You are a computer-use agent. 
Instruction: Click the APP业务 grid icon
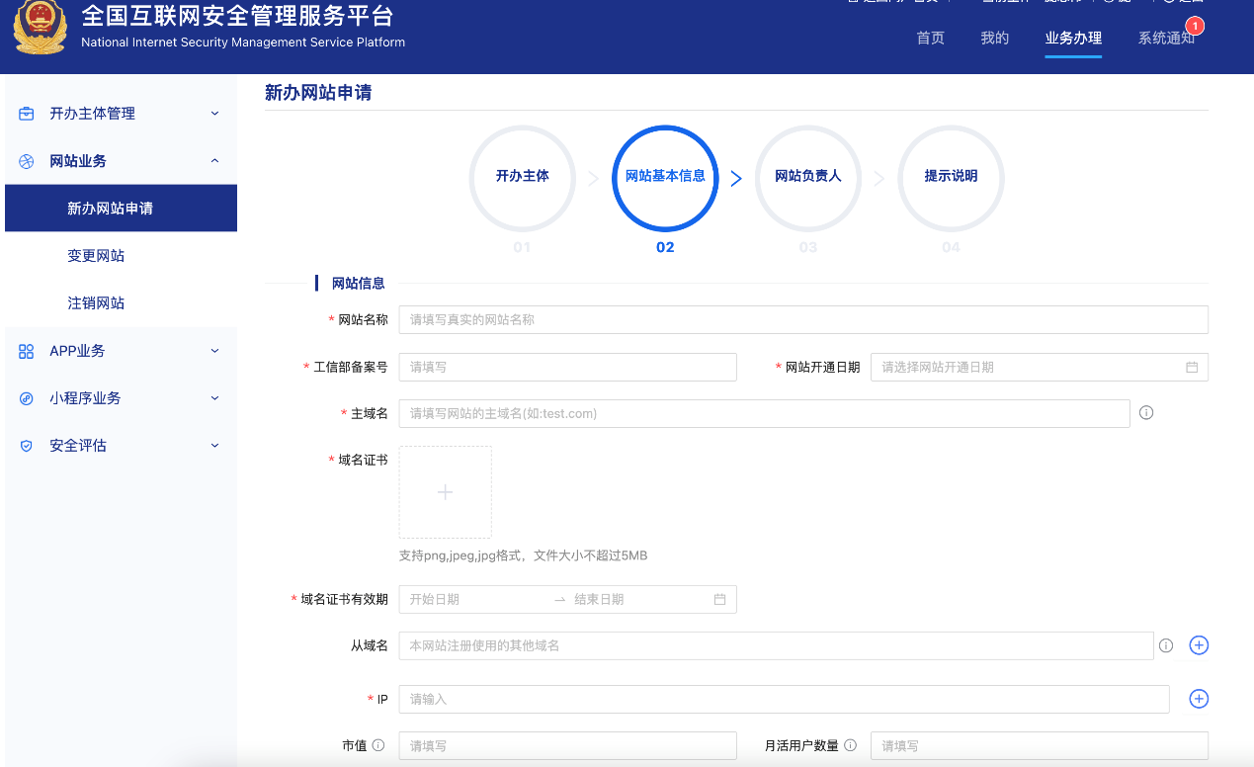pyautogui.click(x=25, y=350)
